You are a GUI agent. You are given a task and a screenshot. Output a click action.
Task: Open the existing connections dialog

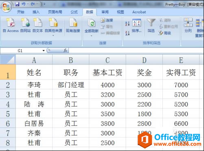tap(73, 26)
